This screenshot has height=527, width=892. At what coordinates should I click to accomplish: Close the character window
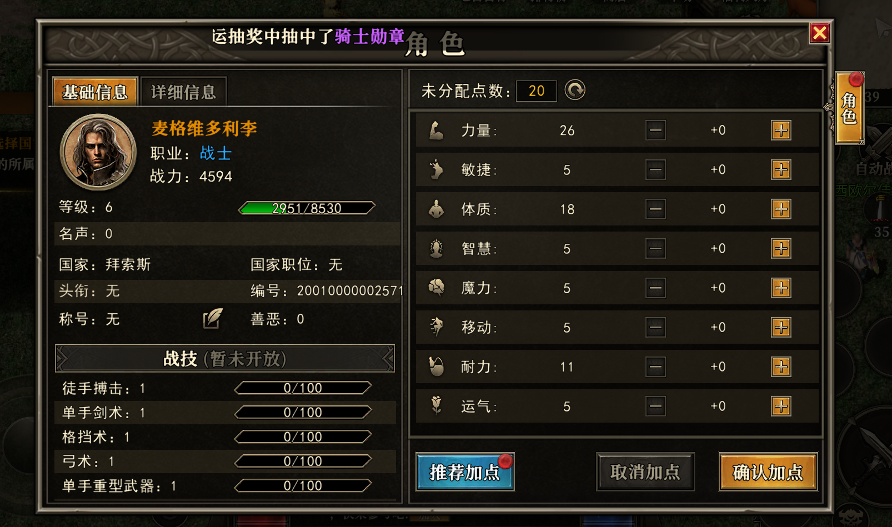point(820,33)
